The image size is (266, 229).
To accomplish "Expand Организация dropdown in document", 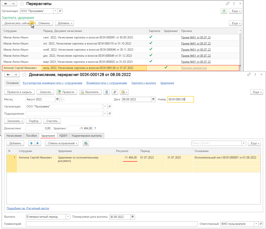I will [x=105, y=106].
